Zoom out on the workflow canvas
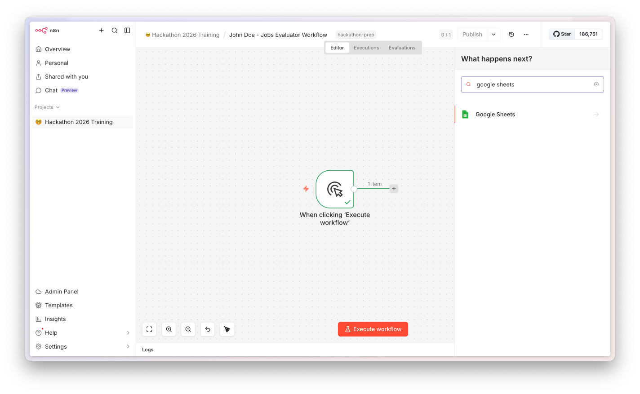 (188, 329)
